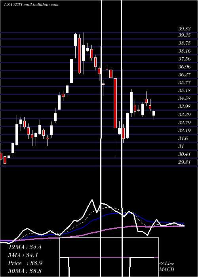198x277 pixels.
Task: Click the 33.39 price label
Action: (185, 115)
